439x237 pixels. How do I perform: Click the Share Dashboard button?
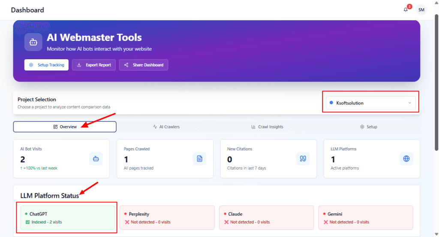[x=144, y=65]
